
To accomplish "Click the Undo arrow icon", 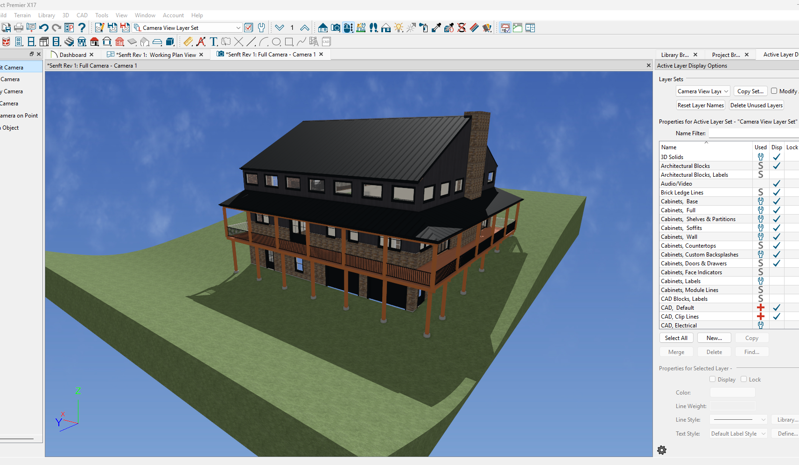I will pyautogui.click(x=44, y=28).
